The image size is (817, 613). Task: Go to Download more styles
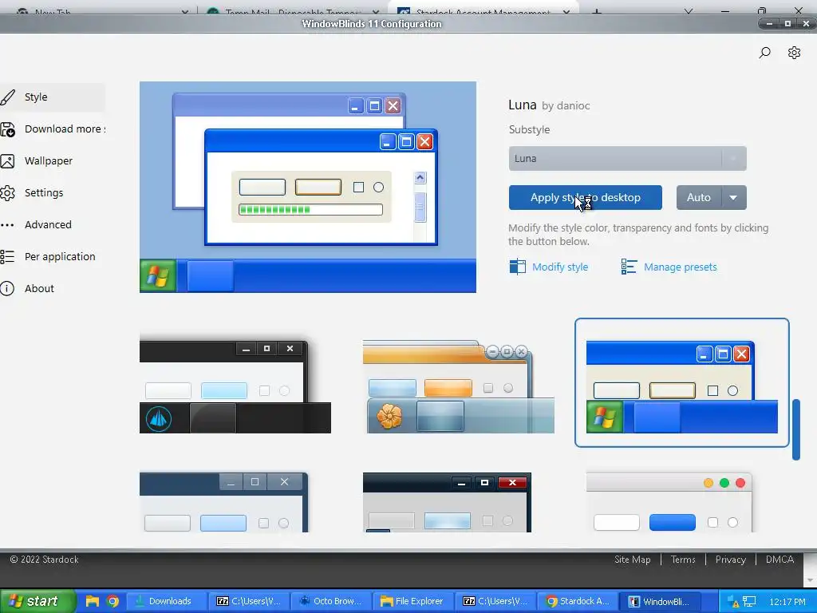[65, 129]
